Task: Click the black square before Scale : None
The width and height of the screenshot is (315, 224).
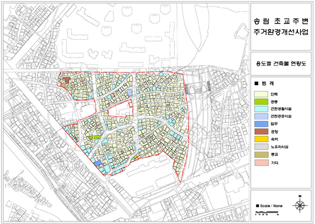Action: click(257, 206)
